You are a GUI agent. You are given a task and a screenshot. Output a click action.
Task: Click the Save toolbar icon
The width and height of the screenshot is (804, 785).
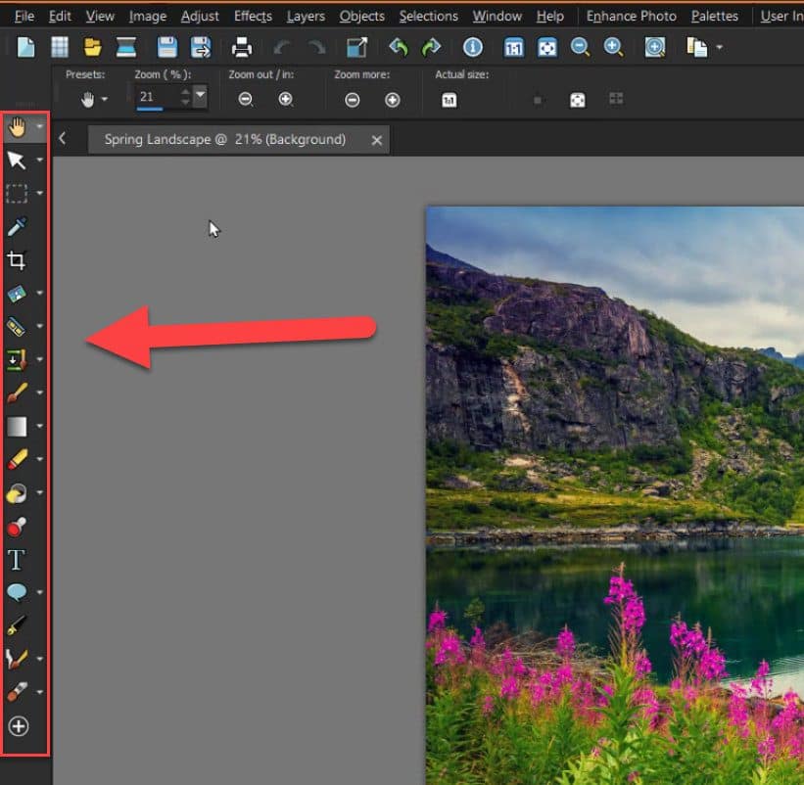coord(166,46)
